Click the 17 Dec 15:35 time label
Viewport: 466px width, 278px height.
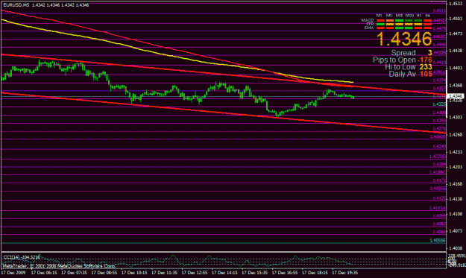(x=255, y=272)
